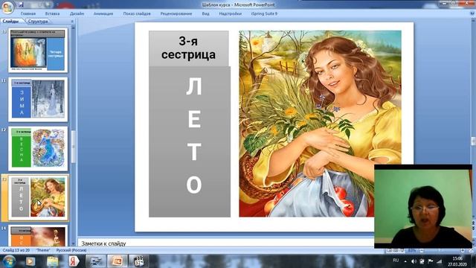Open the Windows Start button

pos(8,261)
